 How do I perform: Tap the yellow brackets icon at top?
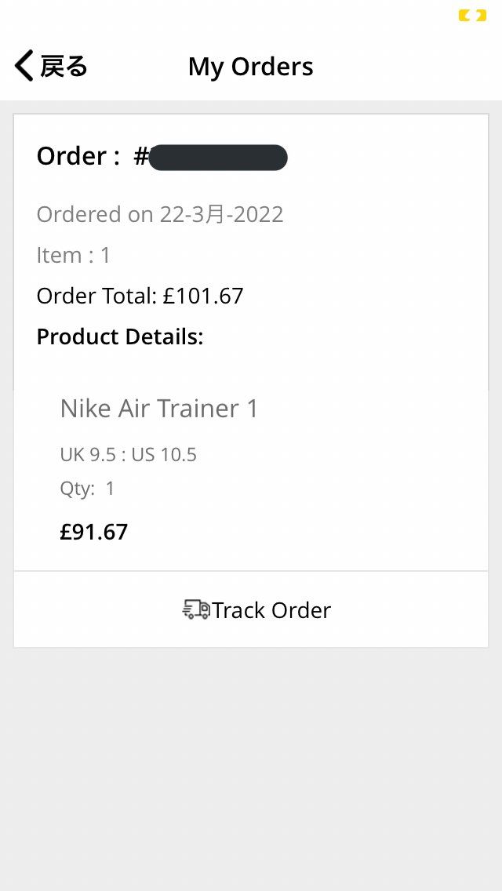click(x=472, y=16)
